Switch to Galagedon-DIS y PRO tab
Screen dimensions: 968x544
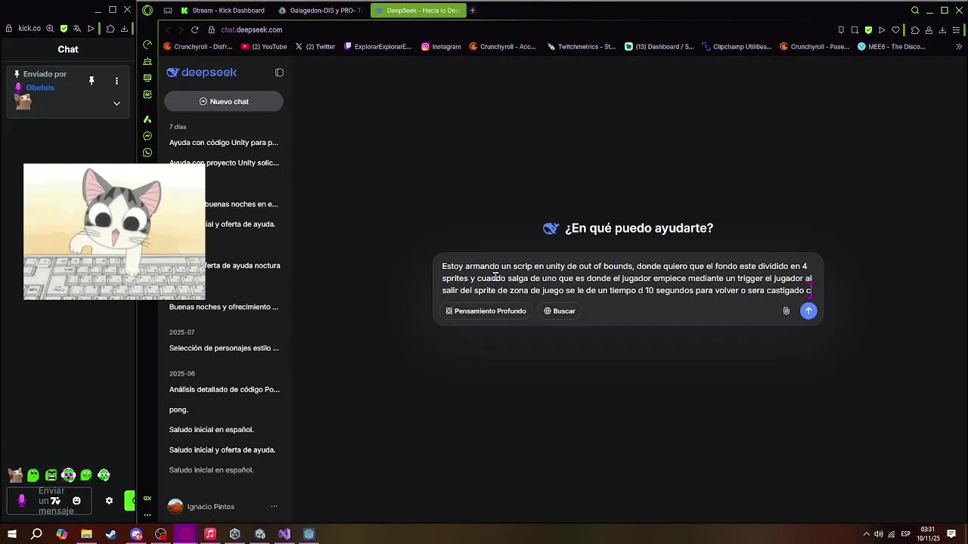click(320, 11)
